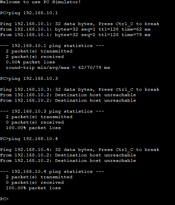Click the Welcome to use PC Simulator text

click(40, 2)
